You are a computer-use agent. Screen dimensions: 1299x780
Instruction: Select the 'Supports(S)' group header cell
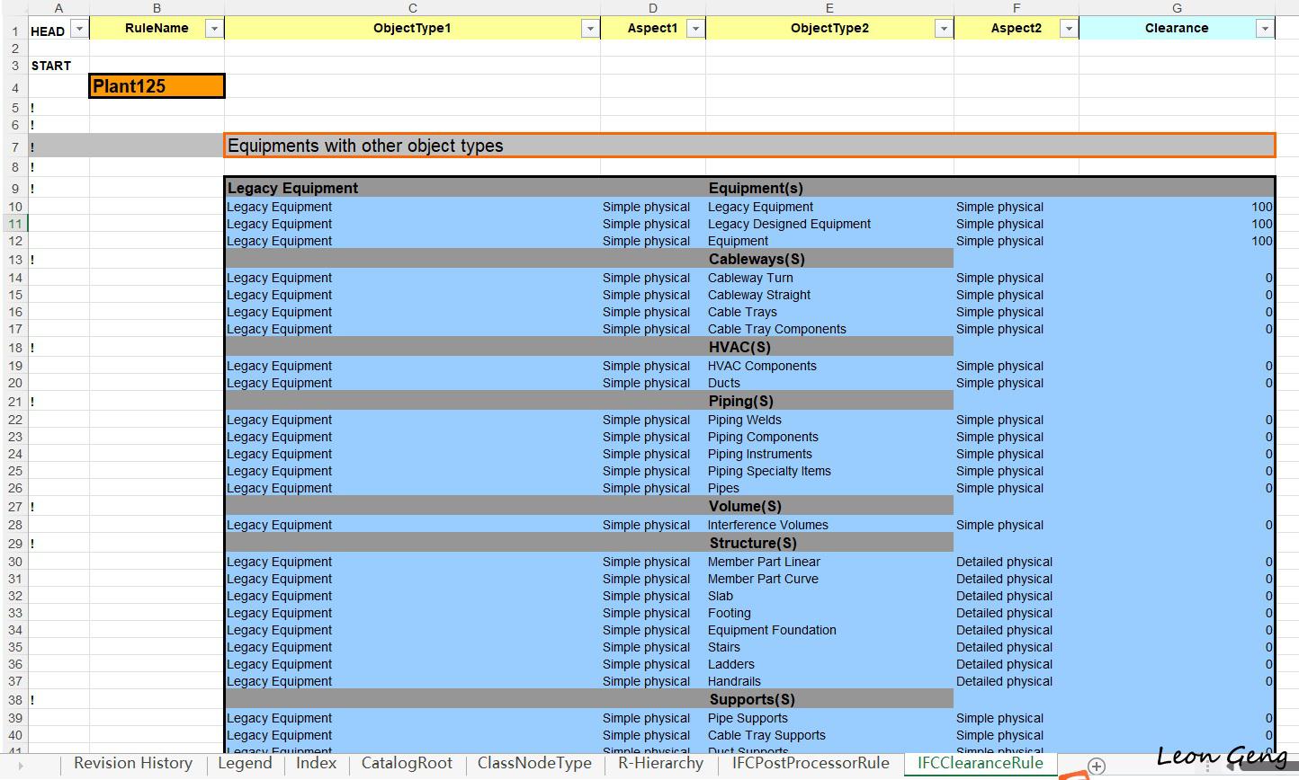[x=829, y=699]
